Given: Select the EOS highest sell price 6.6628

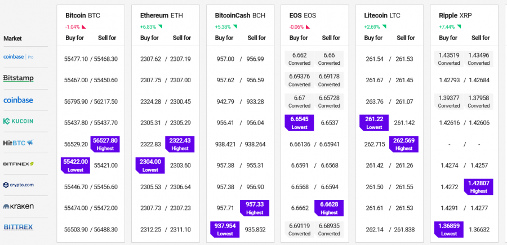Looking at the screenshot, I should tap(329, 208).
